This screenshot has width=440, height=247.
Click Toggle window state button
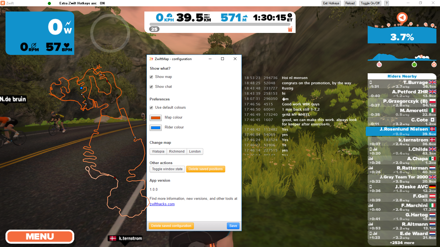click(x=167, y=169)
